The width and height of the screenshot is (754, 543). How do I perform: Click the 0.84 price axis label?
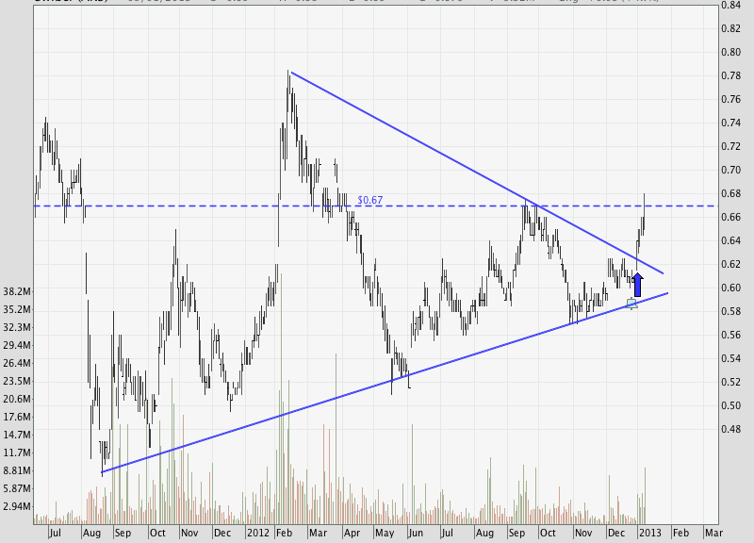(x=731, y=5)
